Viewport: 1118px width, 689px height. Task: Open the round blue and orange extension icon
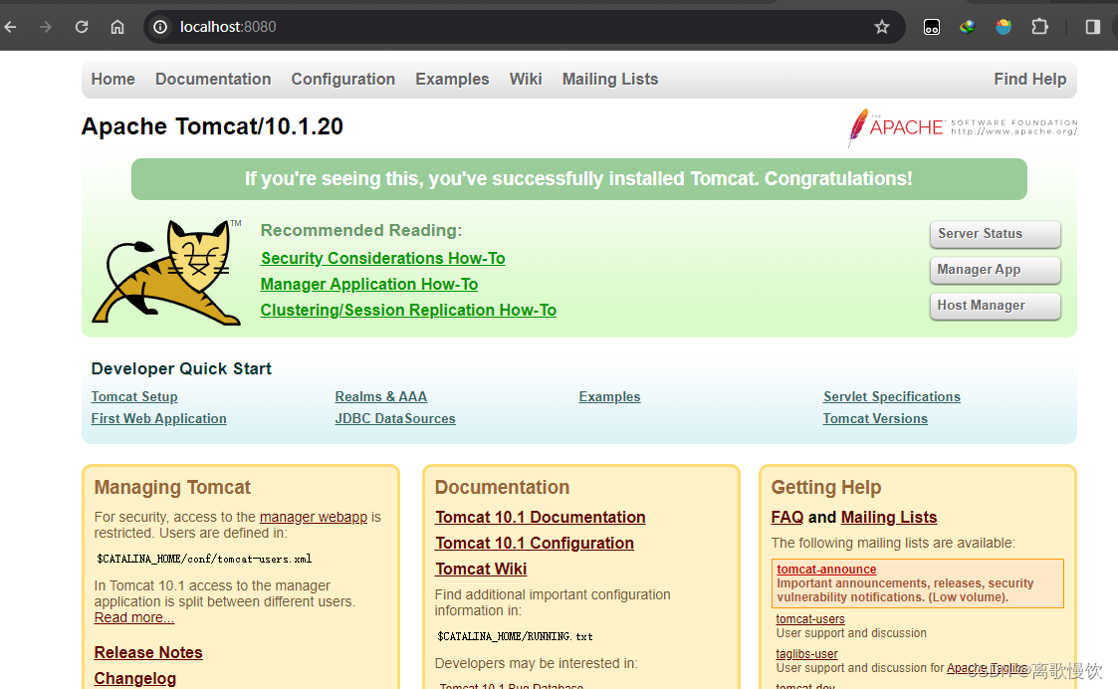[1004, 27]
